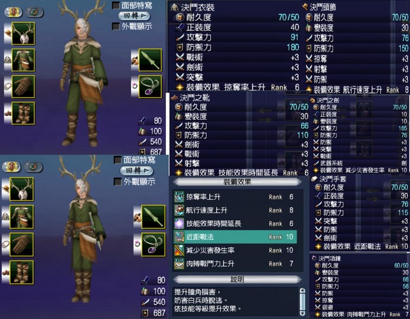Enable 面部特寫 checkbox in upper panel
410x319 pixels.
pyautogui.click(x=116, y=5)
